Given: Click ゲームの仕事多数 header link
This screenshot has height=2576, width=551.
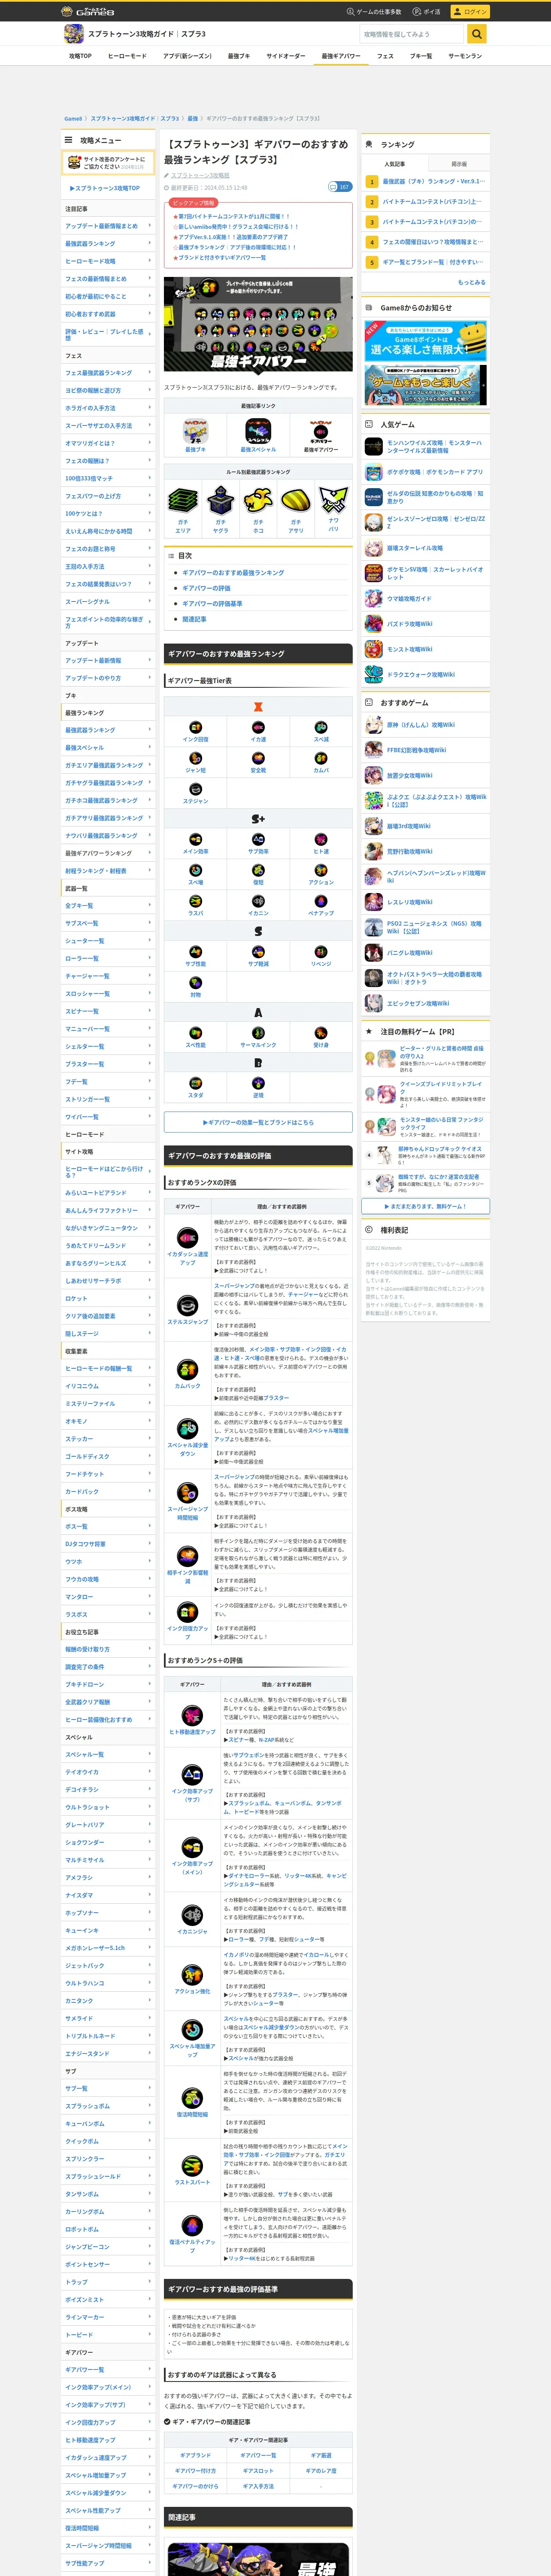Looking at the screenshot, I should pyautogui.click(x=374, y=11).
